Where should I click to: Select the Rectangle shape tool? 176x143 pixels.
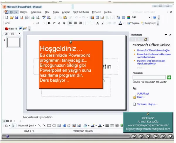pyautogui.click(x=49, y=125)
